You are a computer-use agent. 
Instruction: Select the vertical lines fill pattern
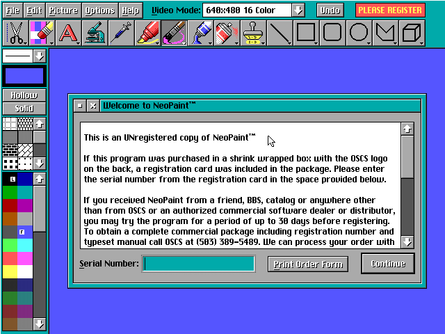coord(25,137)
